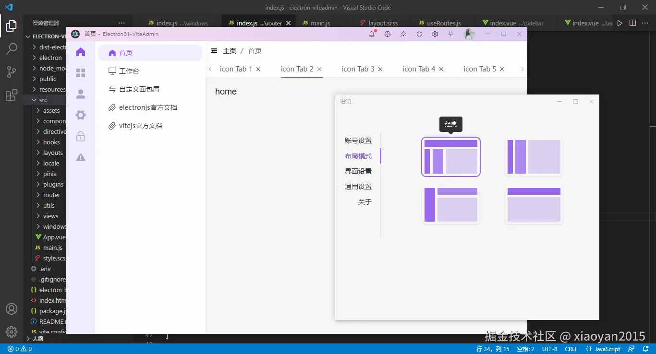
Task: Select the home icon in the app sidebar
Action: pos(81,52)
